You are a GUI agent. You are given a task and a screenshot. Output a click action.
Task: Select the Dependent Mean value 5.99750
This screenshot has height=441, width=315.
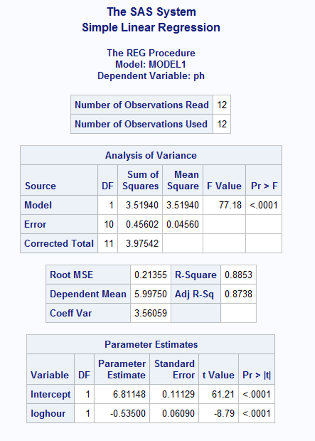point(151,294)
